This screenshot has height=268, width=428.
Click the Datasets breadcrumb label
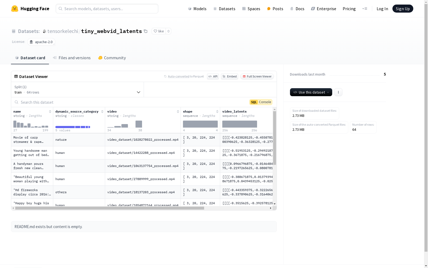click(29, 31)
